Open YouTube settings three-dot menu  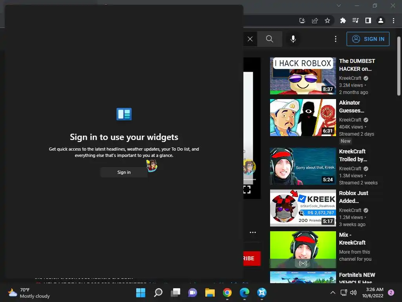(x=336, y=39)
